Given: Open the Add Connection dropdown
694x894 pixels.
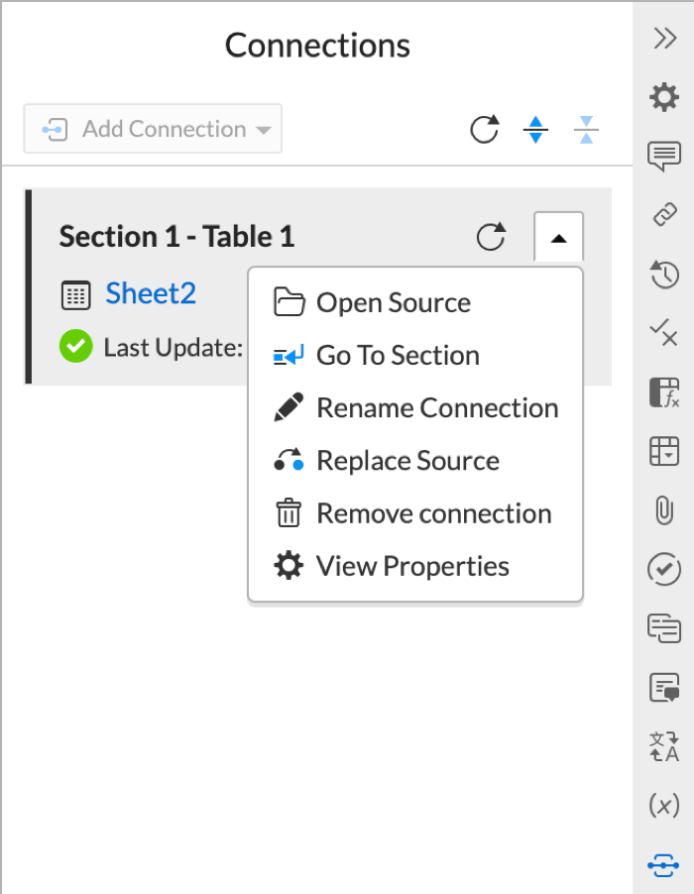Looking at the screenshot, I should 153,129.
